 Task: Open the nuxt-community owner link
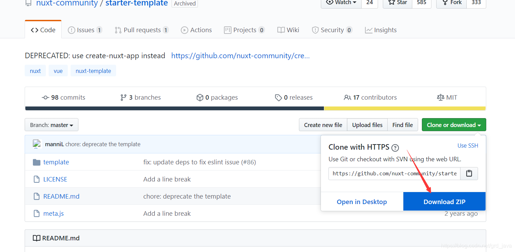tap(67, 3)
